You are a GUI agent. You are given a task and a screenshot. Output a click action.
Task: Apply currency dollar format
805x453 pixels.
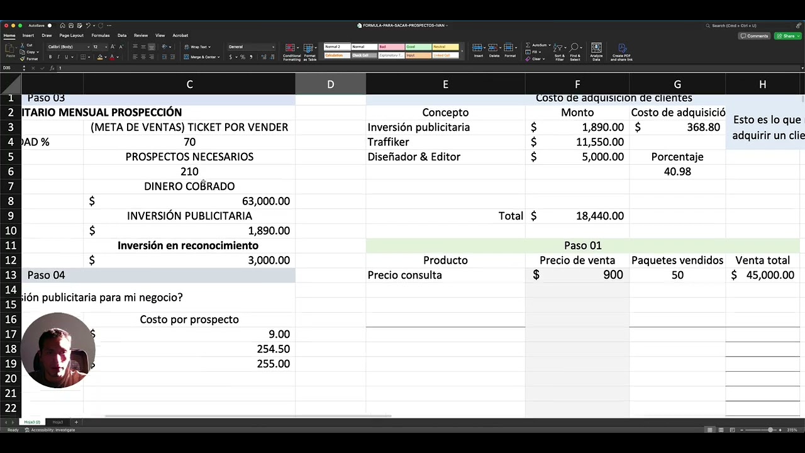point(231,57)
